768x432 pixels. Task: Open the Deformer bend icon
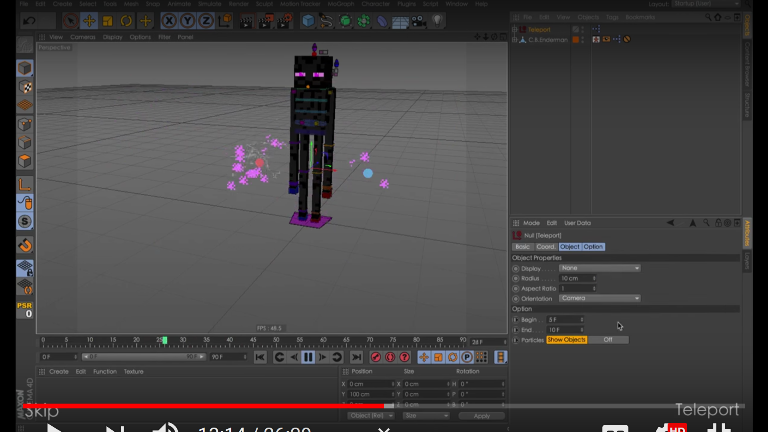tap(382, 21)
